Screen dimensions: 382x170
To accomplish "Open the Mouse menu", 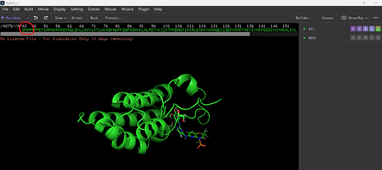I will point(110,9).
